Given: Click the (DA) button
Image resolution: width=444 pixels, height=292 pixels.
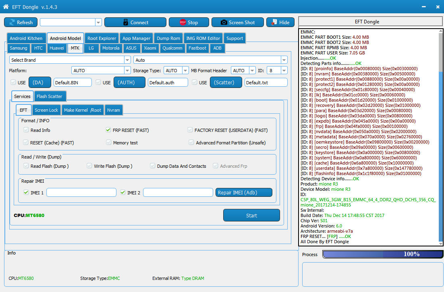Looking at the screenshot, I should click(40, 83).
